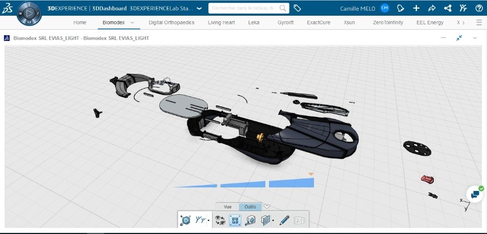The height and width of the screenshot is (234, 487).
Task: Switch to the Gyrolift tab
Action: tap(286, 23)
